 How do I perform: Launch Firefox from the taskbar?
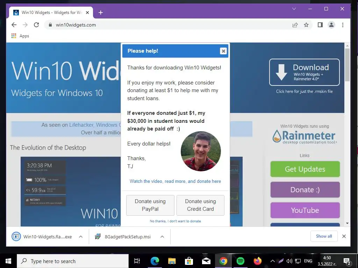click(x=258, y=261)
